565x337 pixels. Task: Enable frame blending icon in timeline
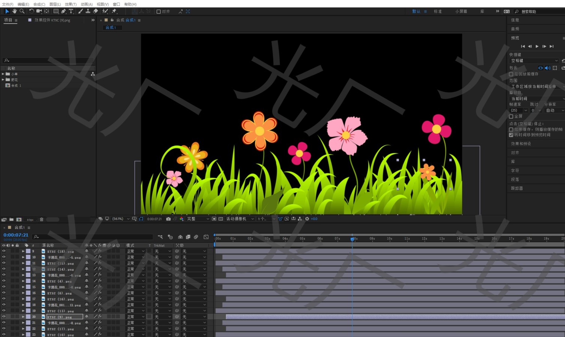click(x=188, y=237)
